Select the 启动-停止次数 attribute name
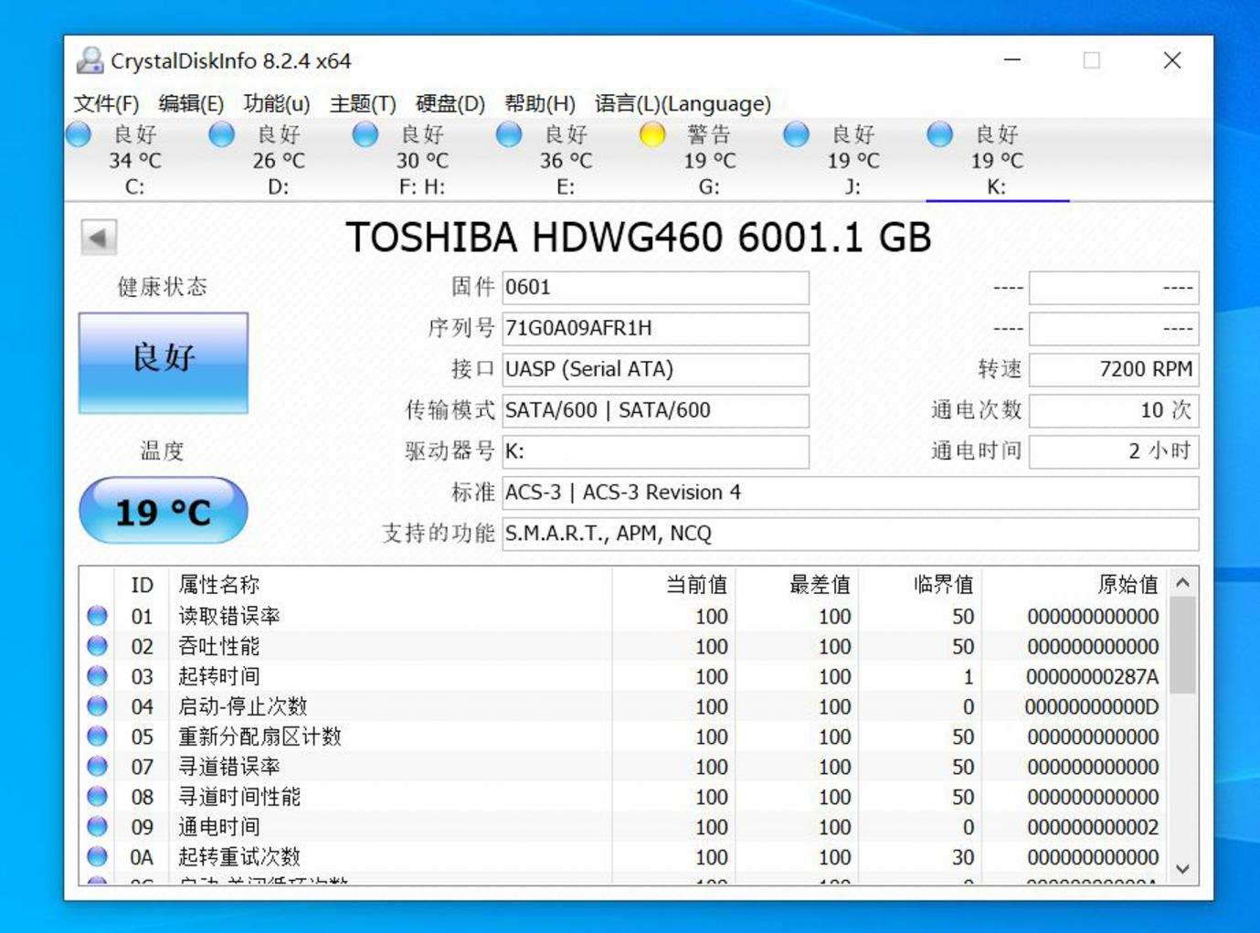The image size is (1260, 933). pos(243,706)
